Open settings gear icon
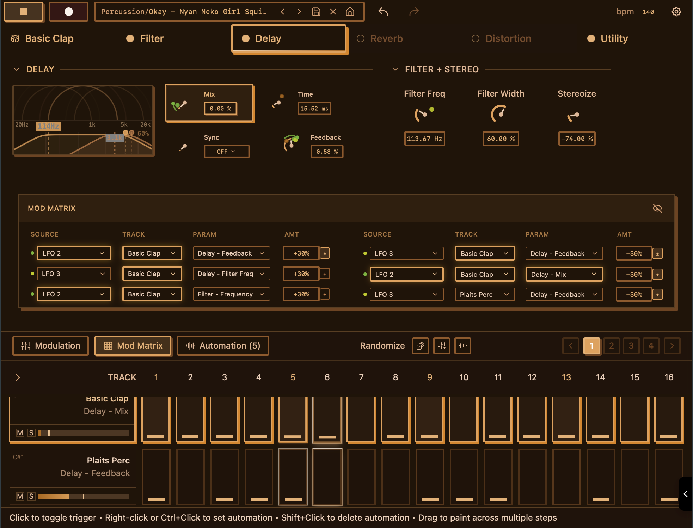Image resolution: width=693 pixels, height=528 pixels. tap(676, 12)
